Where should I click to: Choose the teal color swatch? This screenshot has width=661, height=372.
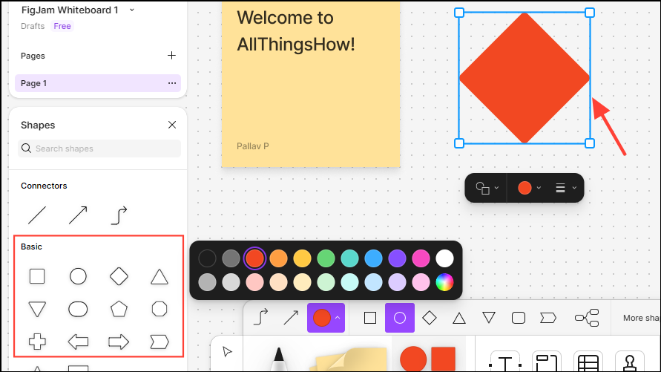(x=349, y=258)
